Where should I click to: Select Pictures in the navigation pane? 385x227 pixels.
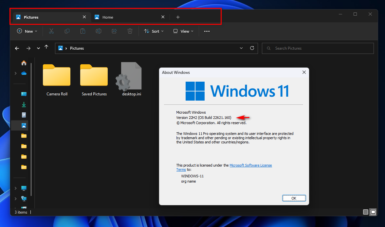point(24,125)
